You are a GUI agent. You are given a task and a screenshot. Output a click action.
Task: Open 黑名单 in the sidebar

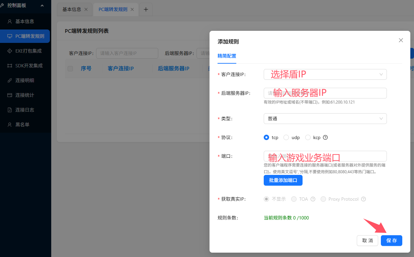click(x=25, y=125)
